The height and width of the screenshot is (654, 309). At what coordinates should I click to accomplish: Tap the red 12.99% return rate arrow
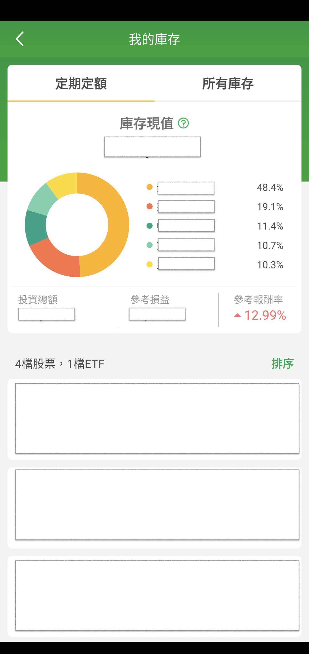[237, 315]
